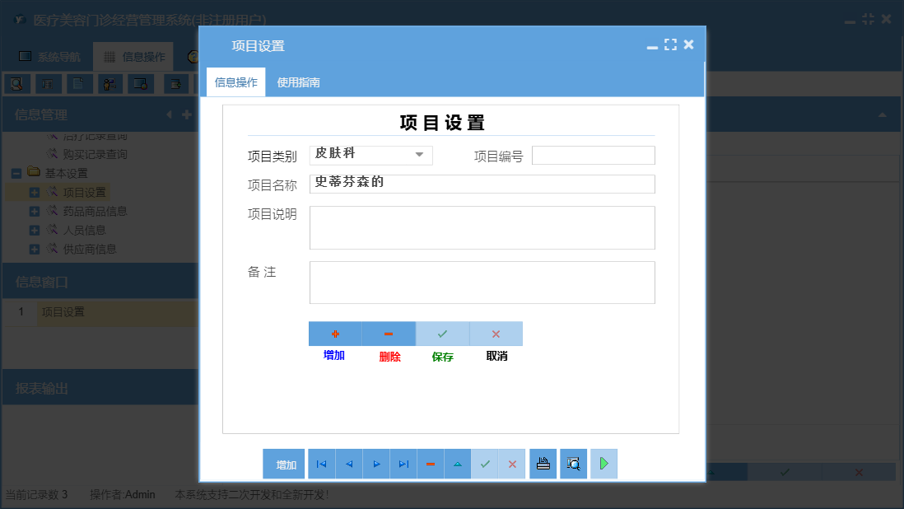Click the 取消 cancel button
904x509 pixels.
coord(496,334)
